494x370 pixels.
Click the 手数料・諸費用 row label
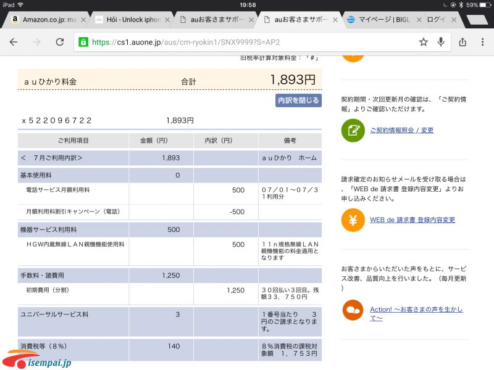tap(42, 276)
